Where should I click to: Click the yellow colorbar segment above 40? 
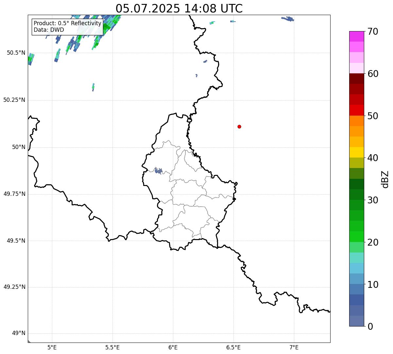pos(357,152)
